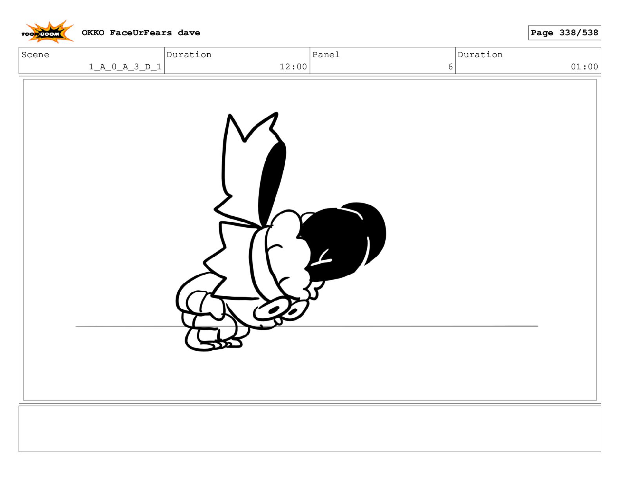Click the empty notes box below the panel
The width and height of the screenshot is (620, 480).
[x=310, y=429]
